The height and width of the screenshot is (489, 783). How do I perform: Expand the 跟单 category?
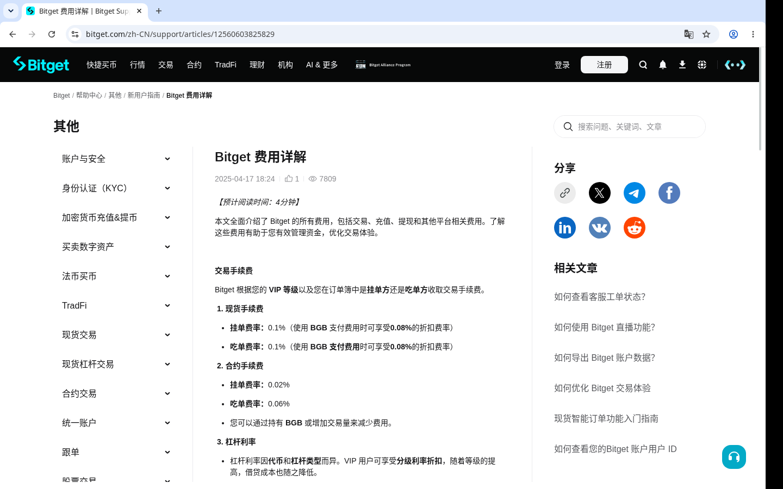[116, 452]
